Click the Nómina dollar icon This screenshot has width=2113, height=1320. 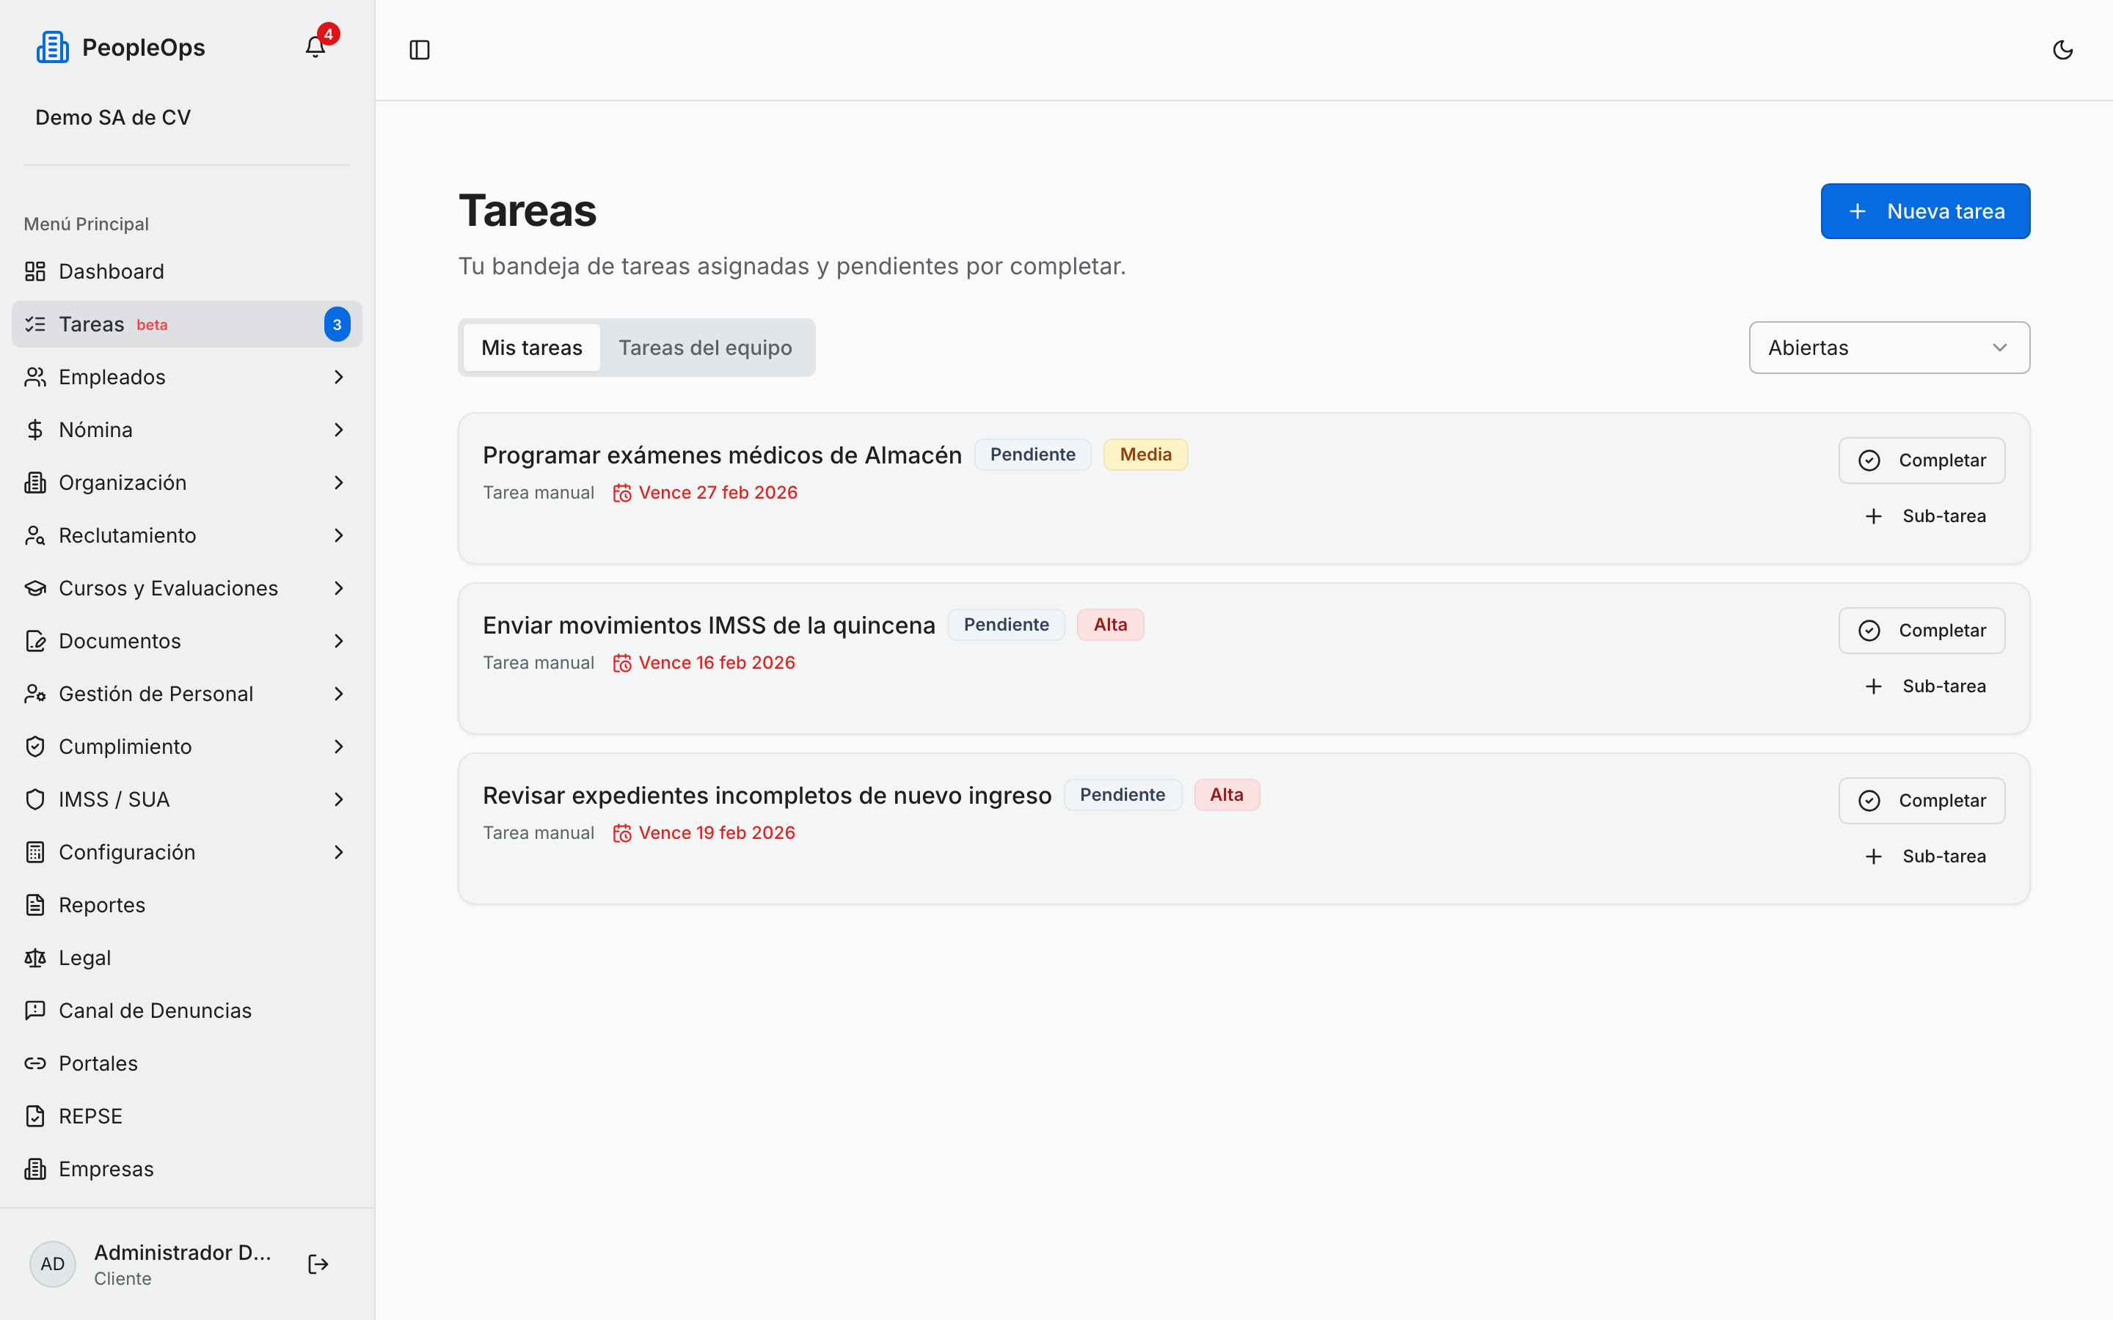(35, 430)
